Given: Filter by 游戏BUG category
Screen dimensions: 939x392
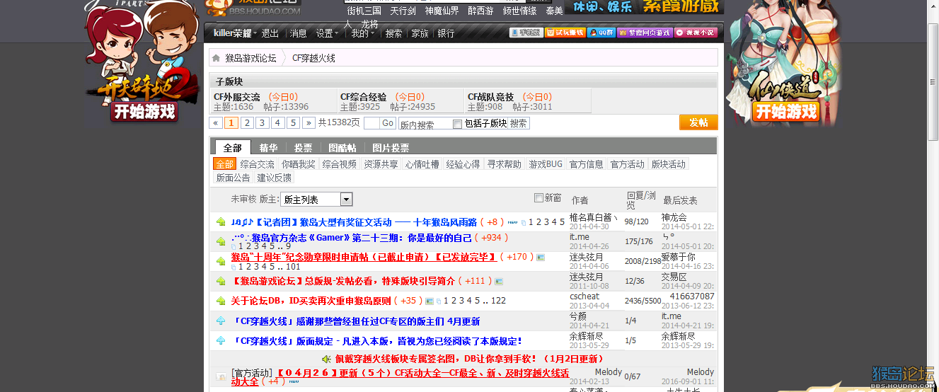Looking at the screenshot, I should tap(546, 164).
